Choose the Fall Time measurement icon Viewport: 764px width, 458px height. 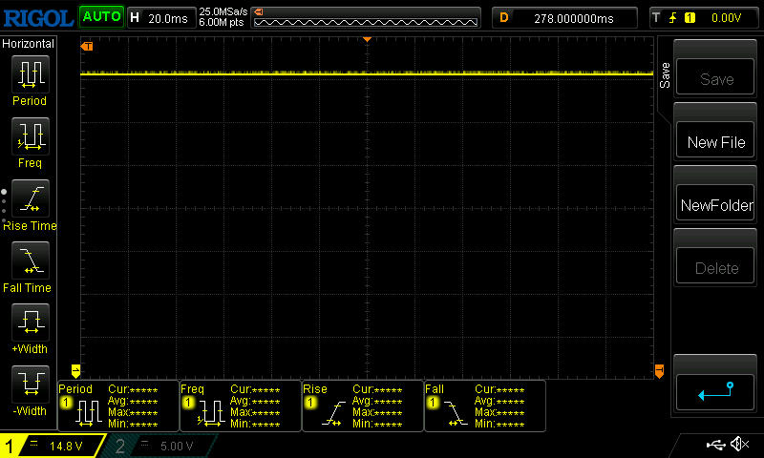coord(30,261)
